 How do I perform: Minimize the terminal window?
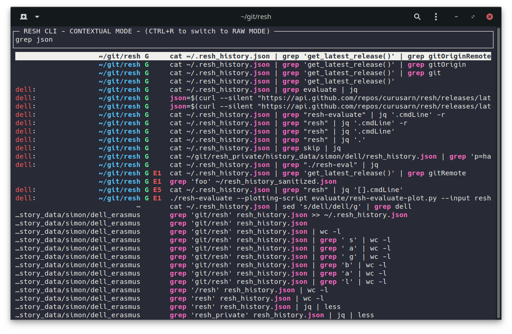pyautogui.click(x=456, y=17)
